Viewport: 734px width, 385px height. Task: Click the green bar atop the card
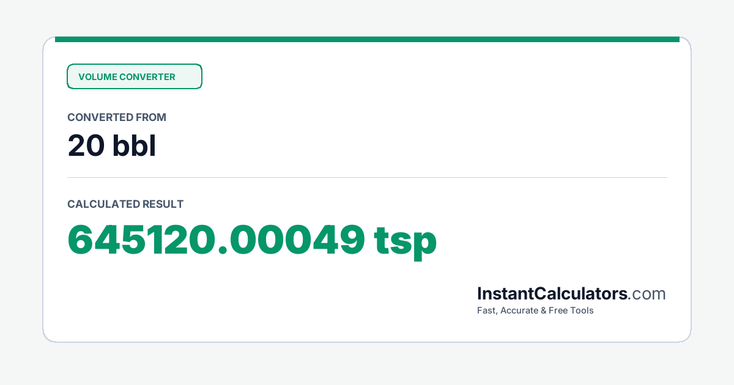pos(367,39)
